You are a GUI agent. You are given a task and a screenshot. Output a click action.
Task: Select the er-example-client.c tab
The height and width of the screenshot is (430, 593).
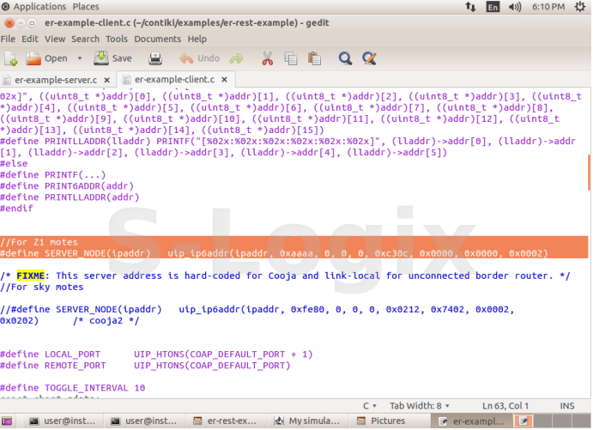point(174,80)
